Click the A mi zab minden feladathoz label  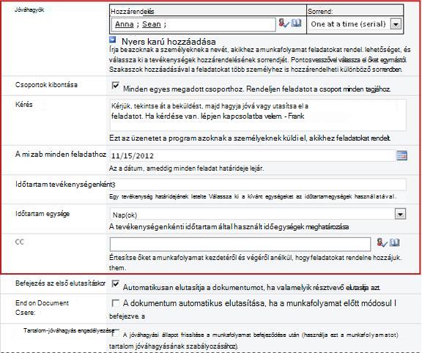click(61, 155)
